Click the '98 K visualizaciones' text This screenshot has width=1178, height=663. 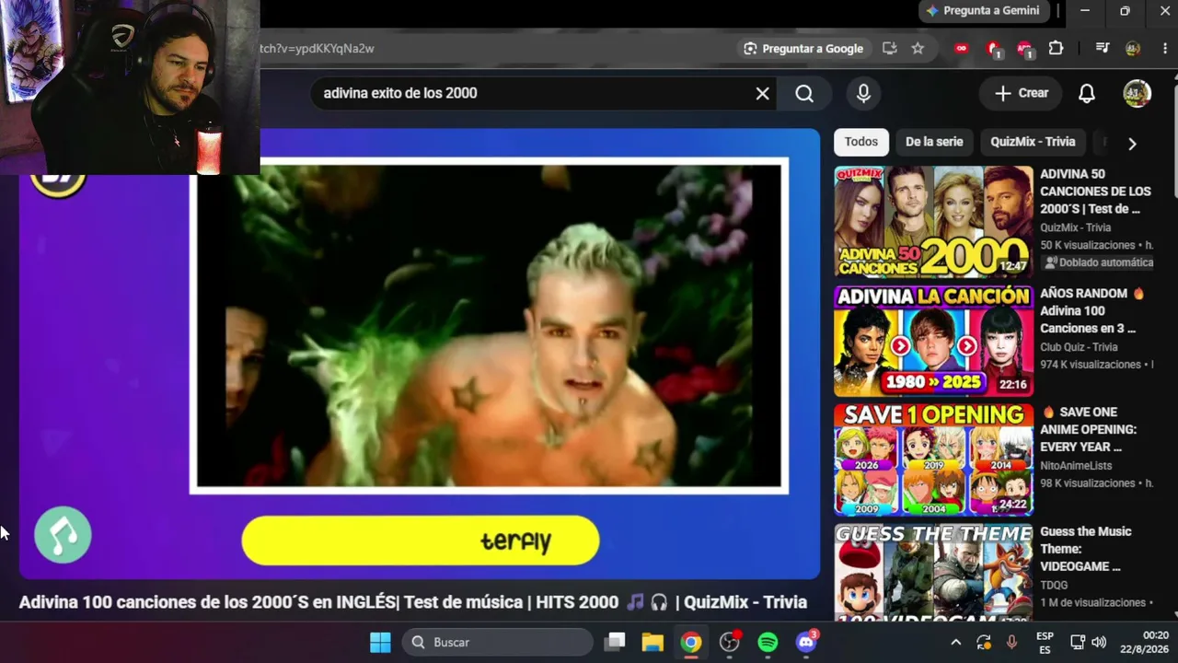coord(1087,483)
